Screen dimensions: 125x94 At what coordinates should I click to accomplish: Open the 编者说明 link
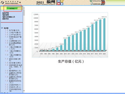point(5,15)
